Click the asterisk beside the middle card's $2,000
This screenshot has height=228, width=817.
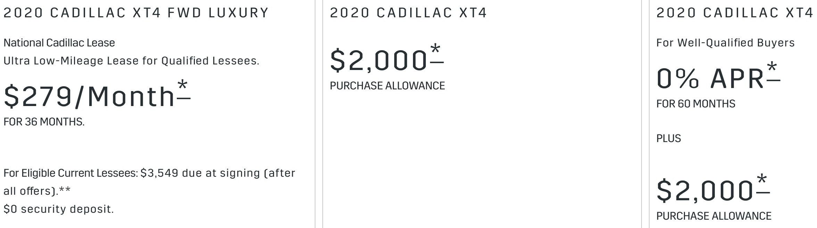click(x=437, y=53)
